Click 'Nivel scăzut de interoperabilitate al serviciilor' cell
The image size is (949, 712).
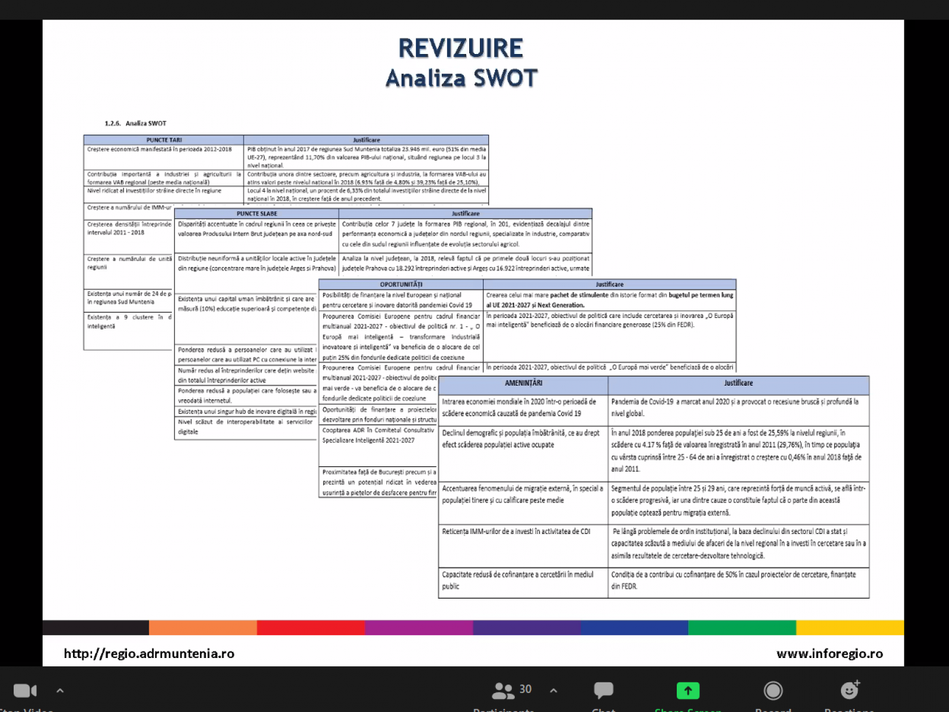[246, 427]
